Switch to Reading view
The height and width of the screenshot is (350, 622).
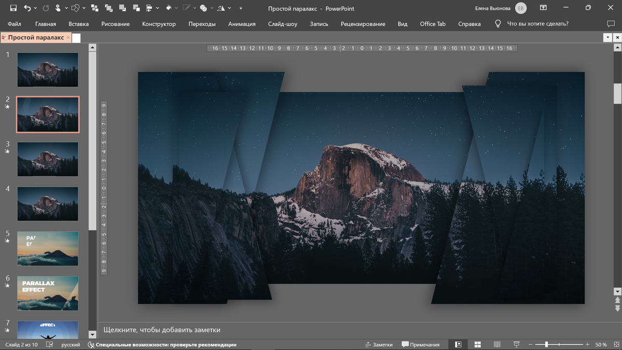(497, 344)
